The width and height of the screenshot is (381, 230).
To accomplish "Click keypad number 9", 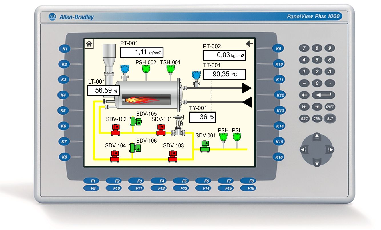I will tap(330, 48).
